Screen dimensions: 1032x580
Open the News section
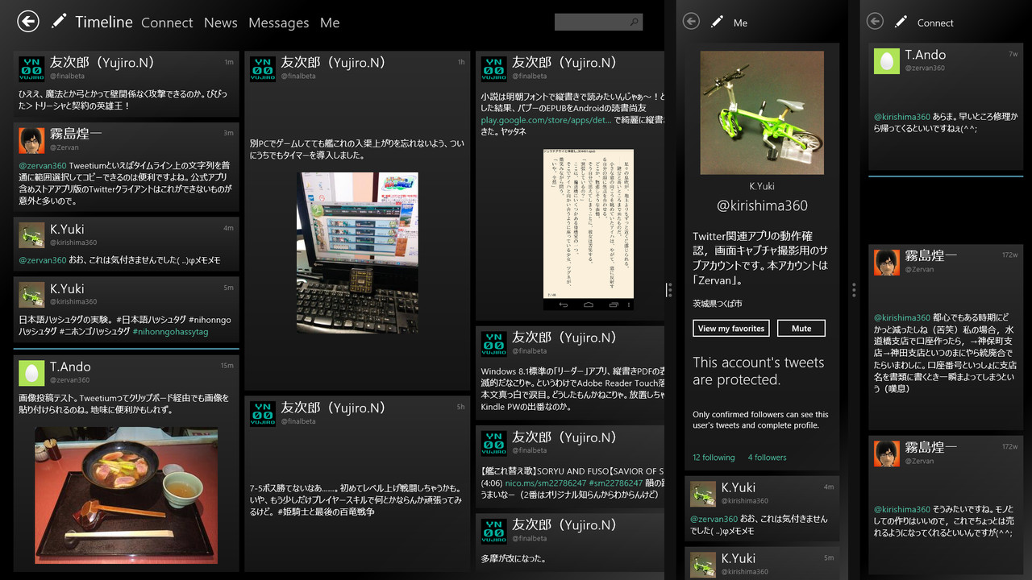220,23
